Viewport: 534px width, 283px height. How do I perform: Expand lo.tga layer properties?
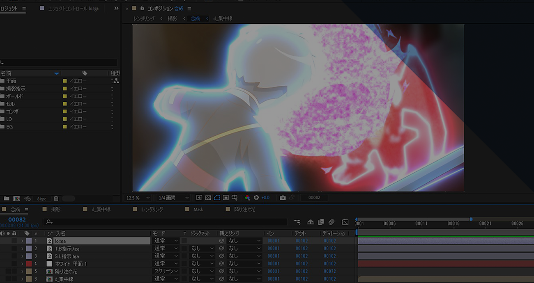(22, 241)
